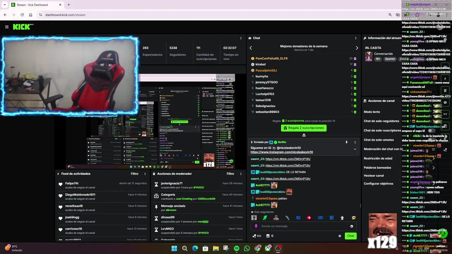
Task: Open Acciones de moderador three-dot menu
Action: tap(241, 174)
